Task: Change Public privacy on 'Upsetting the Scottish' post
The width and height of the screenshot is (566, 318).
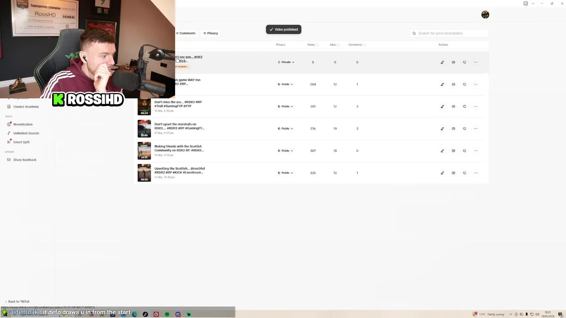Action: click(285, 173)
